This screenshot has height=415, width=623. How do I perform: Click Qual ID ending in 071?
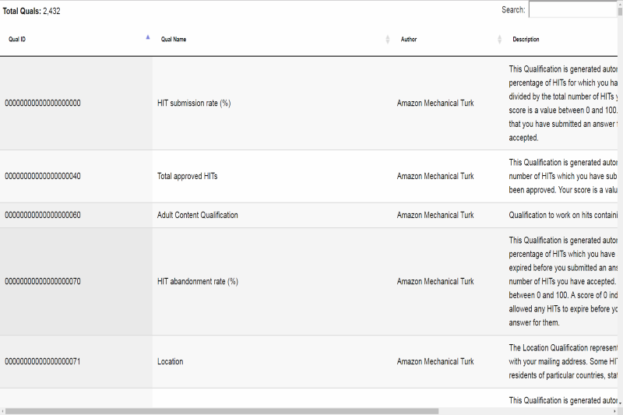pyautogui.click(x=43, y=361)
